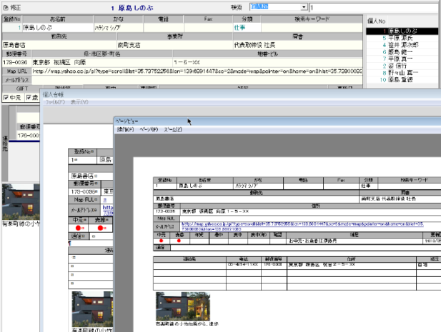Click the house photo in 個人台帳 window

pyautogui.click(x=92, y=309)
